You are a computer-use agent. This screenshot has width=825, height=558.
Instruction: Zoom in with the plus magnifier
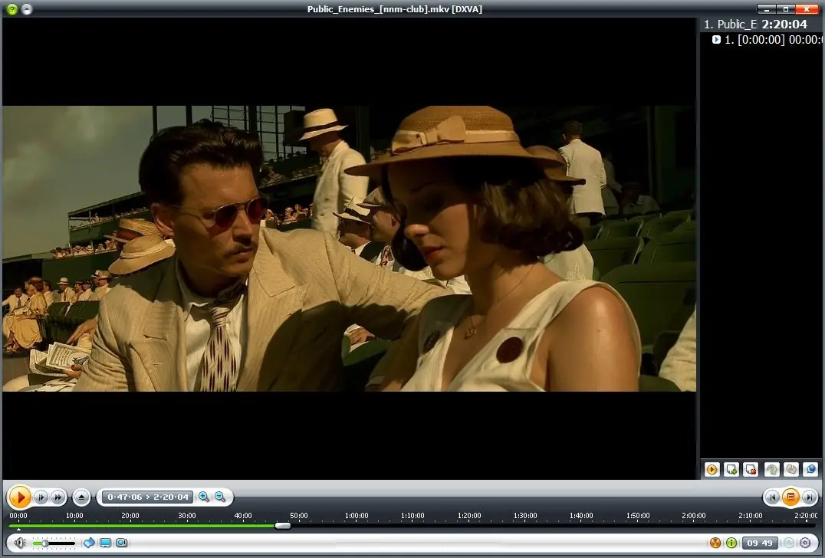point(204,497)
